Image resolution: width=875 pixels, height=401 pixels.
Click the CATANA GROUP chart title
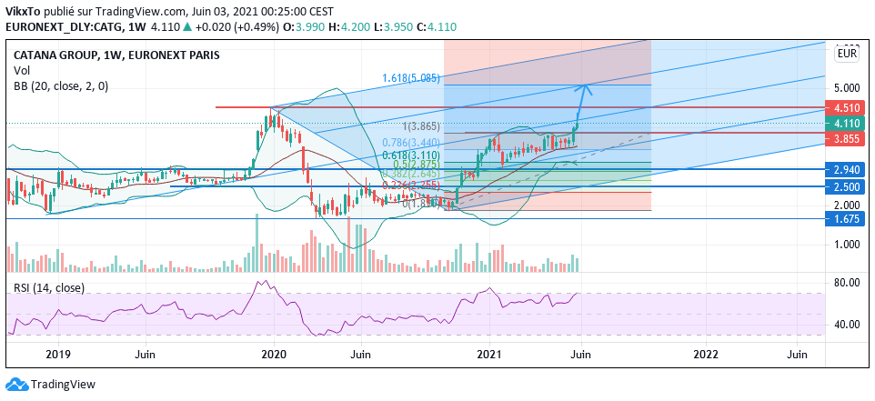[x=116, y=55]
